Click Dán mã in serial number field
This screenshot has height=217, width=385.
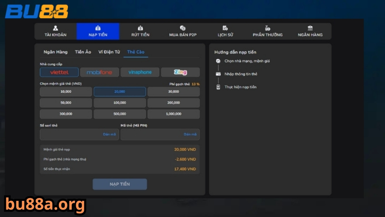109,134
